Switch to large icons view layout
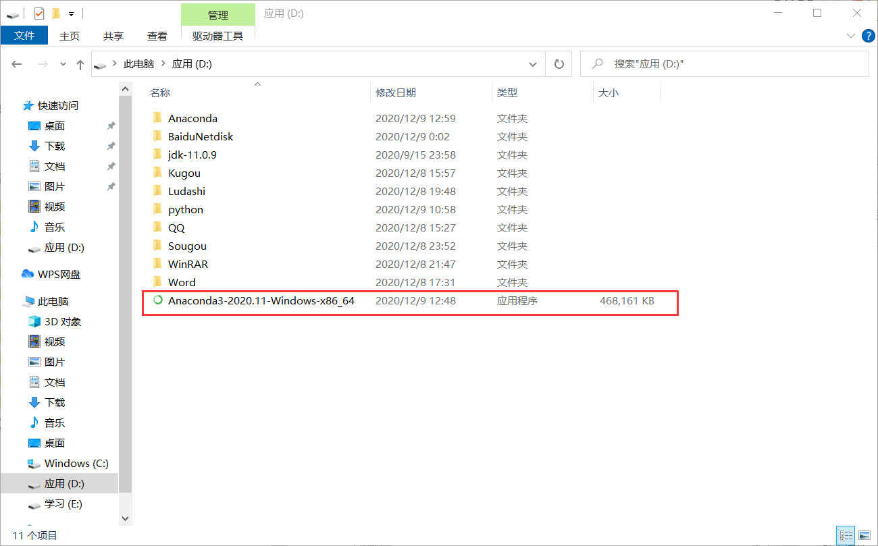878x546 pixels. (x=864, y=536)
